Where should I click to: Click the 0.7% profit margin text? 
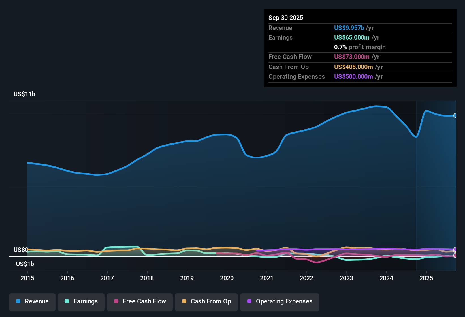coord(360,47)
